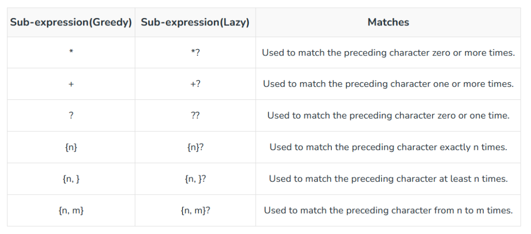Click the exactly n times description
This screenshot has height=234, width=531.
[x=388, y=147]
